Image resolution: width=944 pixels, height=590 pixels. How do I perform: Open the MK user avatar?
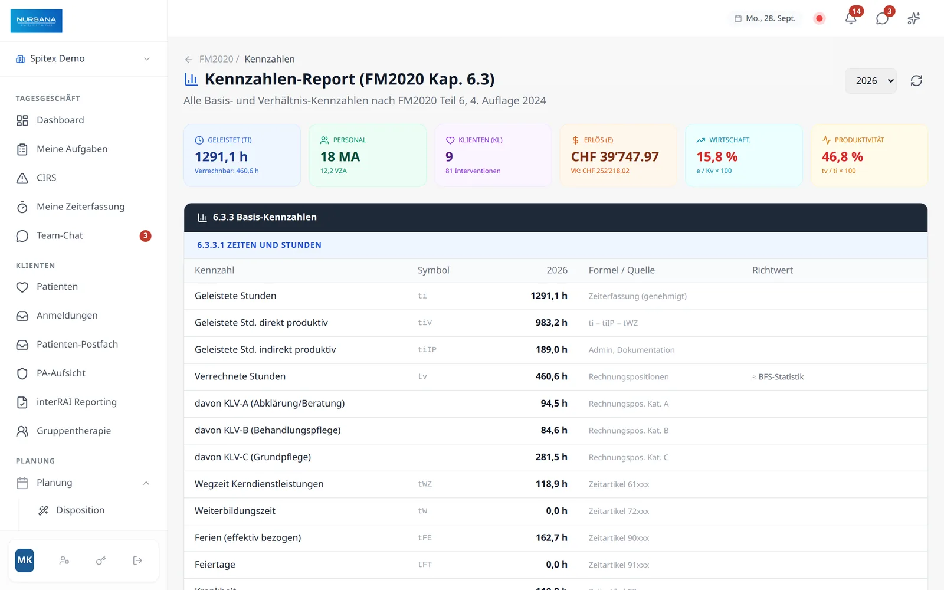point(25,560)
